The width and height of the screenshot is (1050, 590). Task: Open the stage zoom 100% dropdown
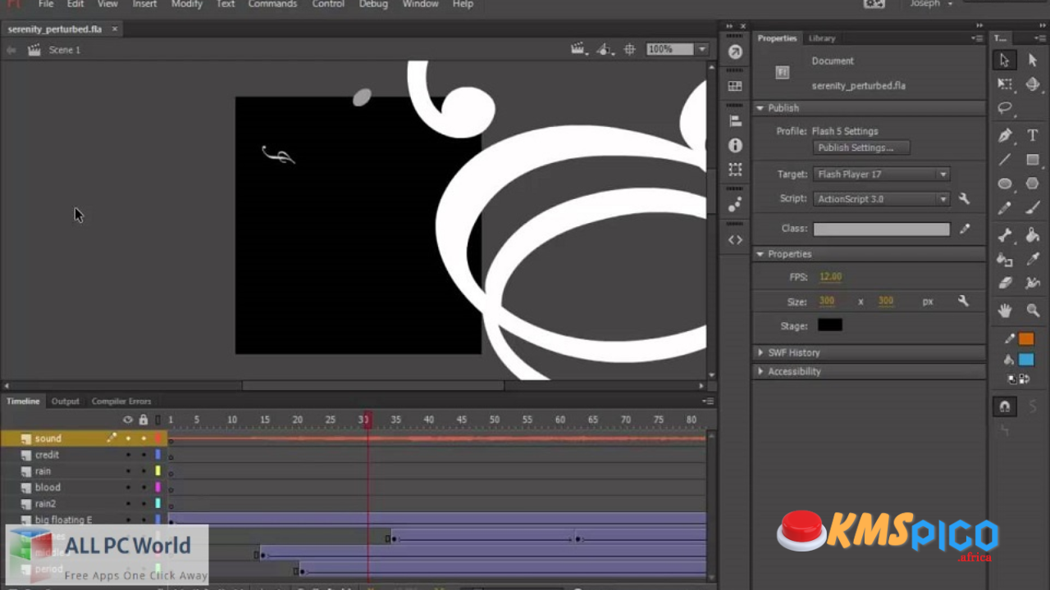point(702,50)
